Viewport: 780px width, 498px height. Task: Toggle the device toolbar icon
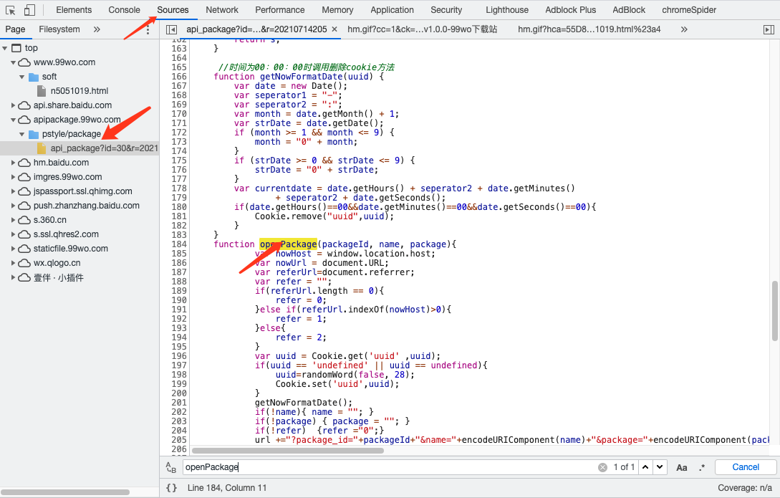click(x=29, y=10)
